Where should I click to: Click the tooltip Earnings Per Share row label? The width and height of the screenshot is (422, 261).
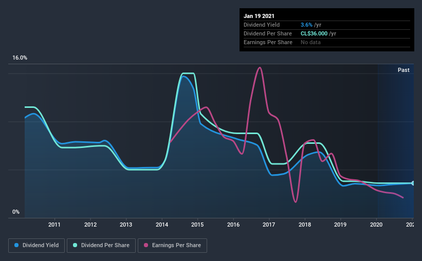coord(268,42)
